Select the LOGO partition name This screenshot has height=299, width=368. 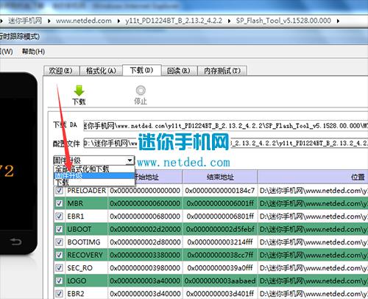pyautogui.click(x=77, y=281)
